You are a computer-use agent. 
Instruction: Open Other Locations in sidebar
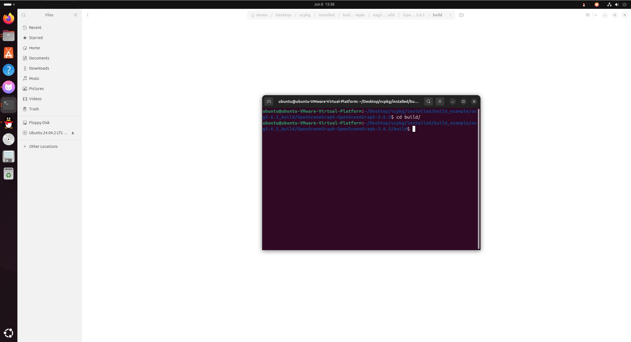tap(43, 146)
